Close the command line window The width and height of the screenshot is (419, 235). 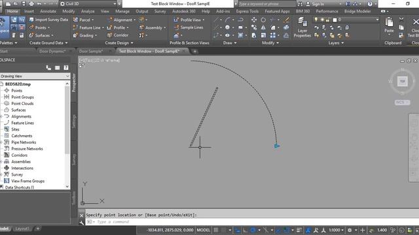point(81,215)
